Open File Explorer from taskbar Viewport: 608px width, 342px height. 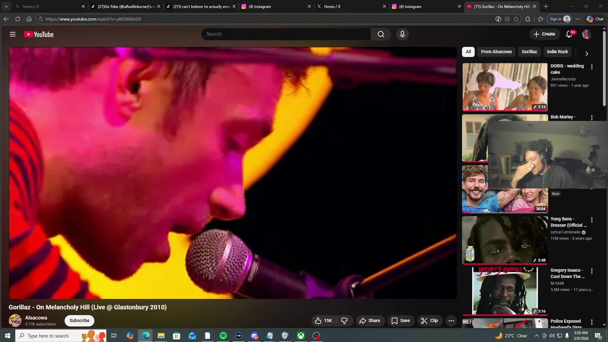[x=161, y=336]
